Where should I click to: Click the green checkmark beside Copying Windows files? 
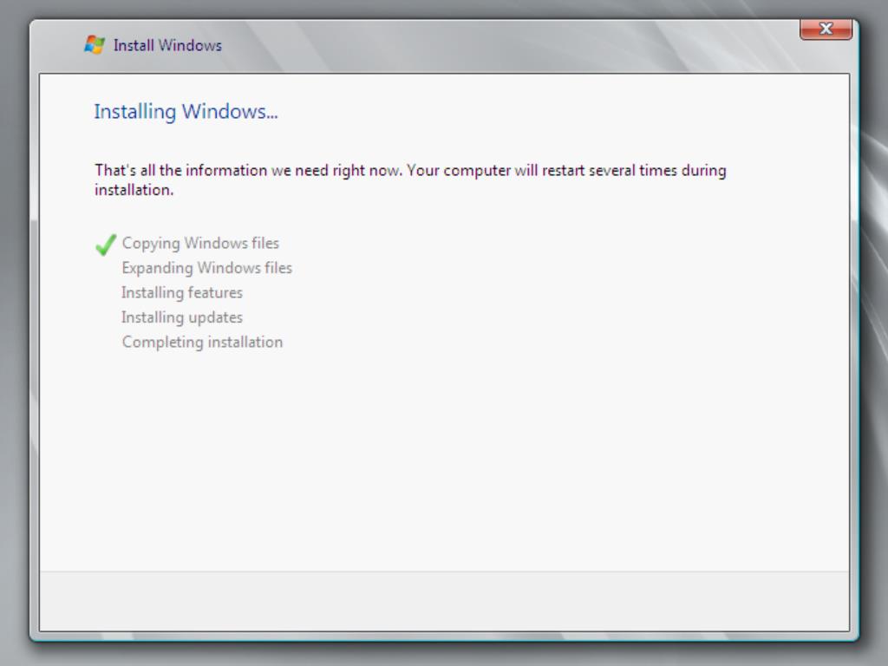(105, 245)
